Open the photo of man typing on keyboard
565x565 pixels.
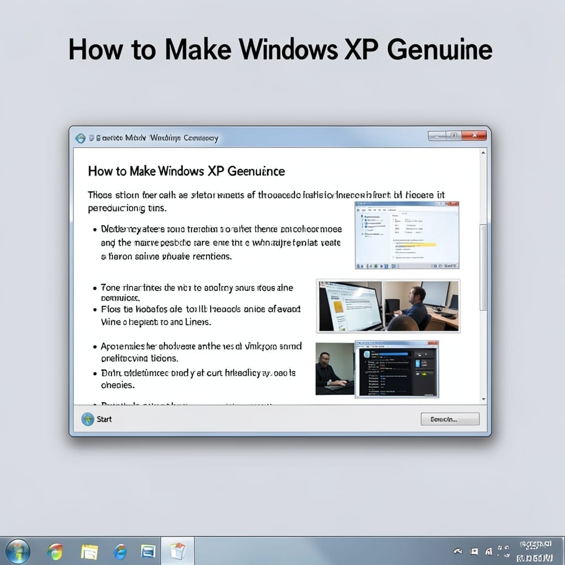[x=335, y=369]
